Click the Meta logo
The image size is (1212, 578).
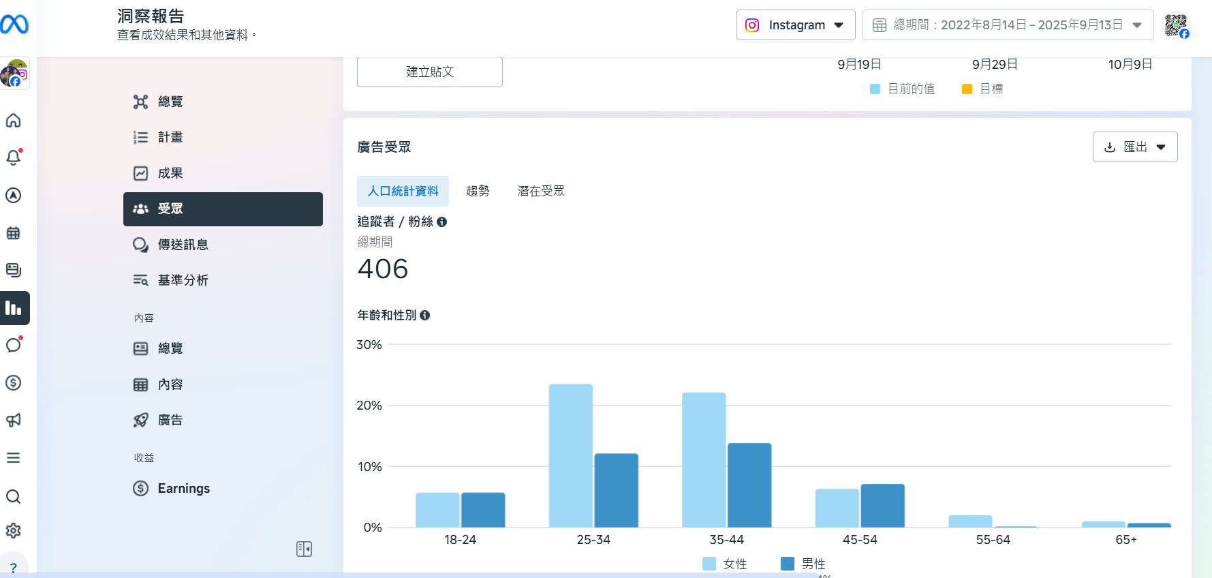coord(14,25)
